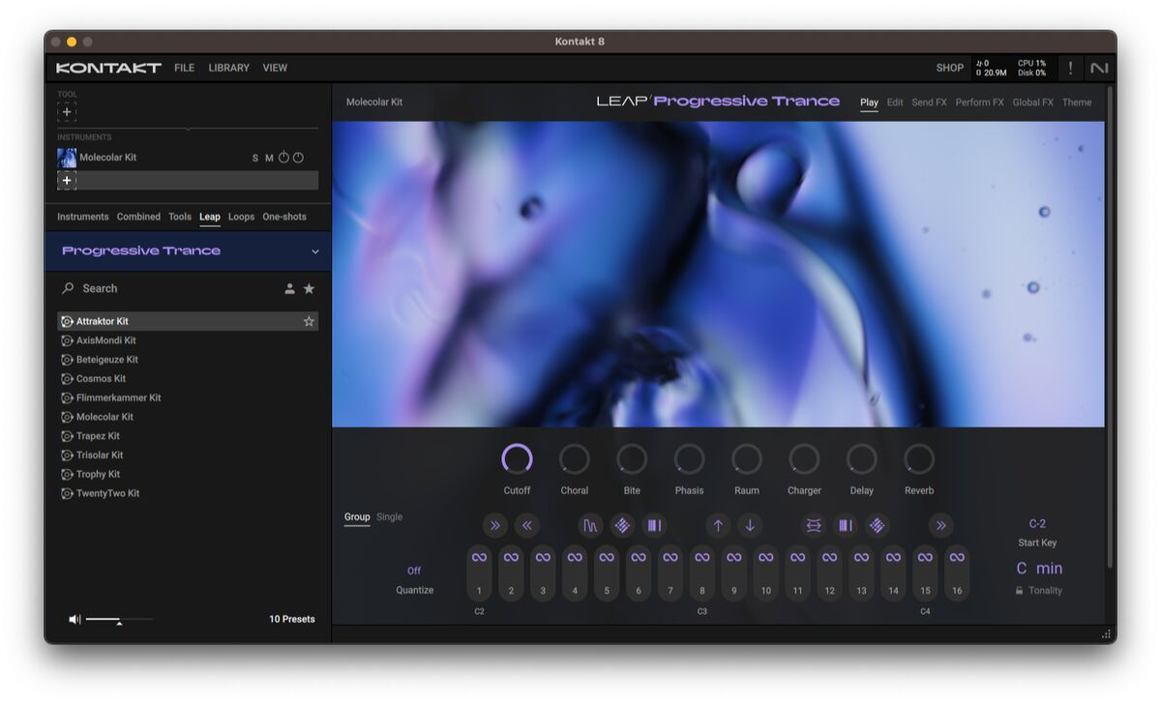Click the Native Instruments logo icon
This screenshot has width=1161, height=703.
1099,68
